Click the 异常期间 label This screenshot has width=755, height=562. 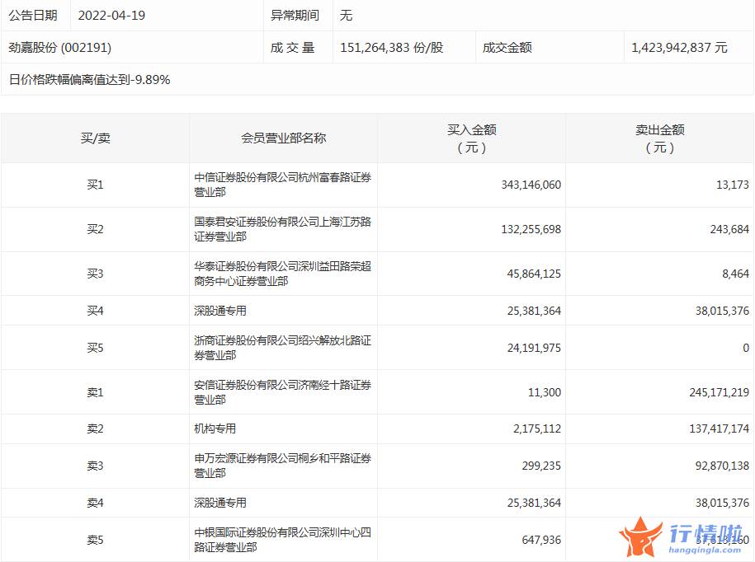click(295, 16)
